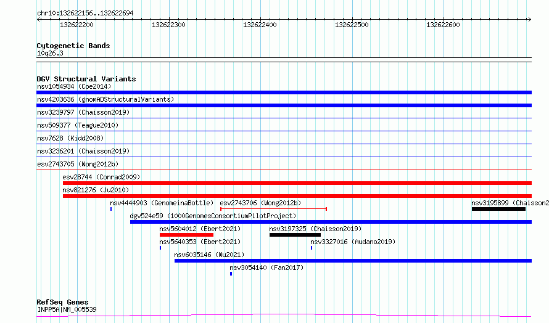
Task: Click the thick blue bar for nsv1054934
Action: click(284, 92)
